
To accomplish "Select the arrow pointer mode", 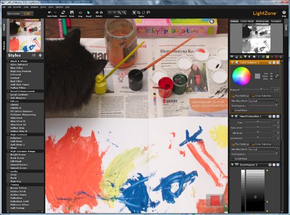I will tap(134, 12).
